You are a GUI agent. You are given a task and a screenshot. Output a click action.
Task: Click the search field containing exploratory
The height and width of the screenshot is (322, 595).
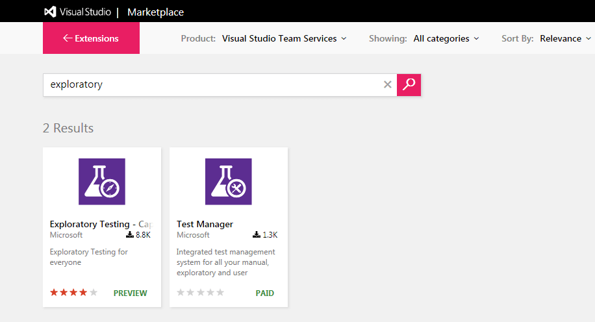click(213, 84)
